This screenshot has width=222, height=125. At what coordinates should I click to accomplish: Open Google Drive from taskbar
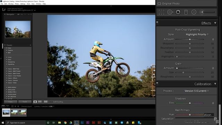pyautogui.click(x=71, y=123)
